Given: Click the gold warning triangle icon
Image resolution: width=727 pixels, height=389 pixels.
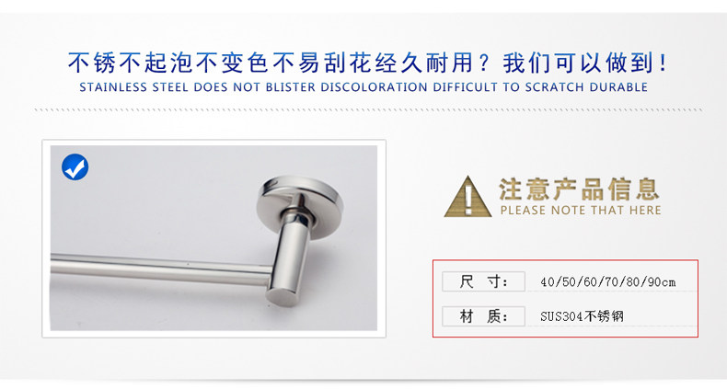Looking at the screenshot, I should (x=467, y=197).
